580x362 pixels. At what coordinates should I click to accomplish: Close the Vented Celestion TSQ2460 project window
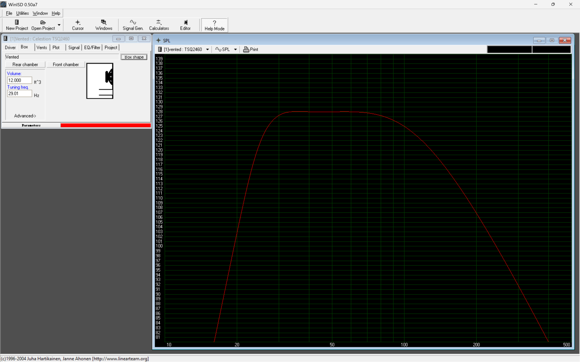pos(144,39)
